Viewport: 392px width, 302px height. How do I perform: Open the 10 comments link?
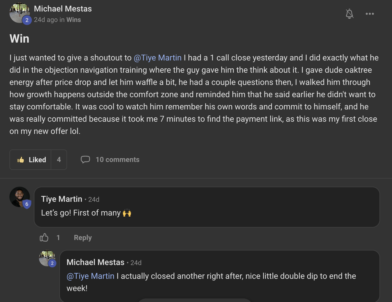(x=117, y=160)
